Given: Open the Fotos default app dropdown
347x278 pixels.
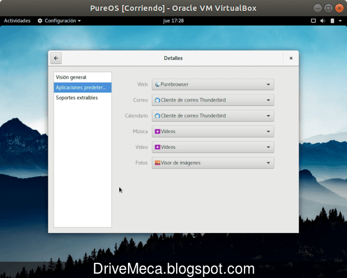Looking at the screenshot, I should 213,163.
